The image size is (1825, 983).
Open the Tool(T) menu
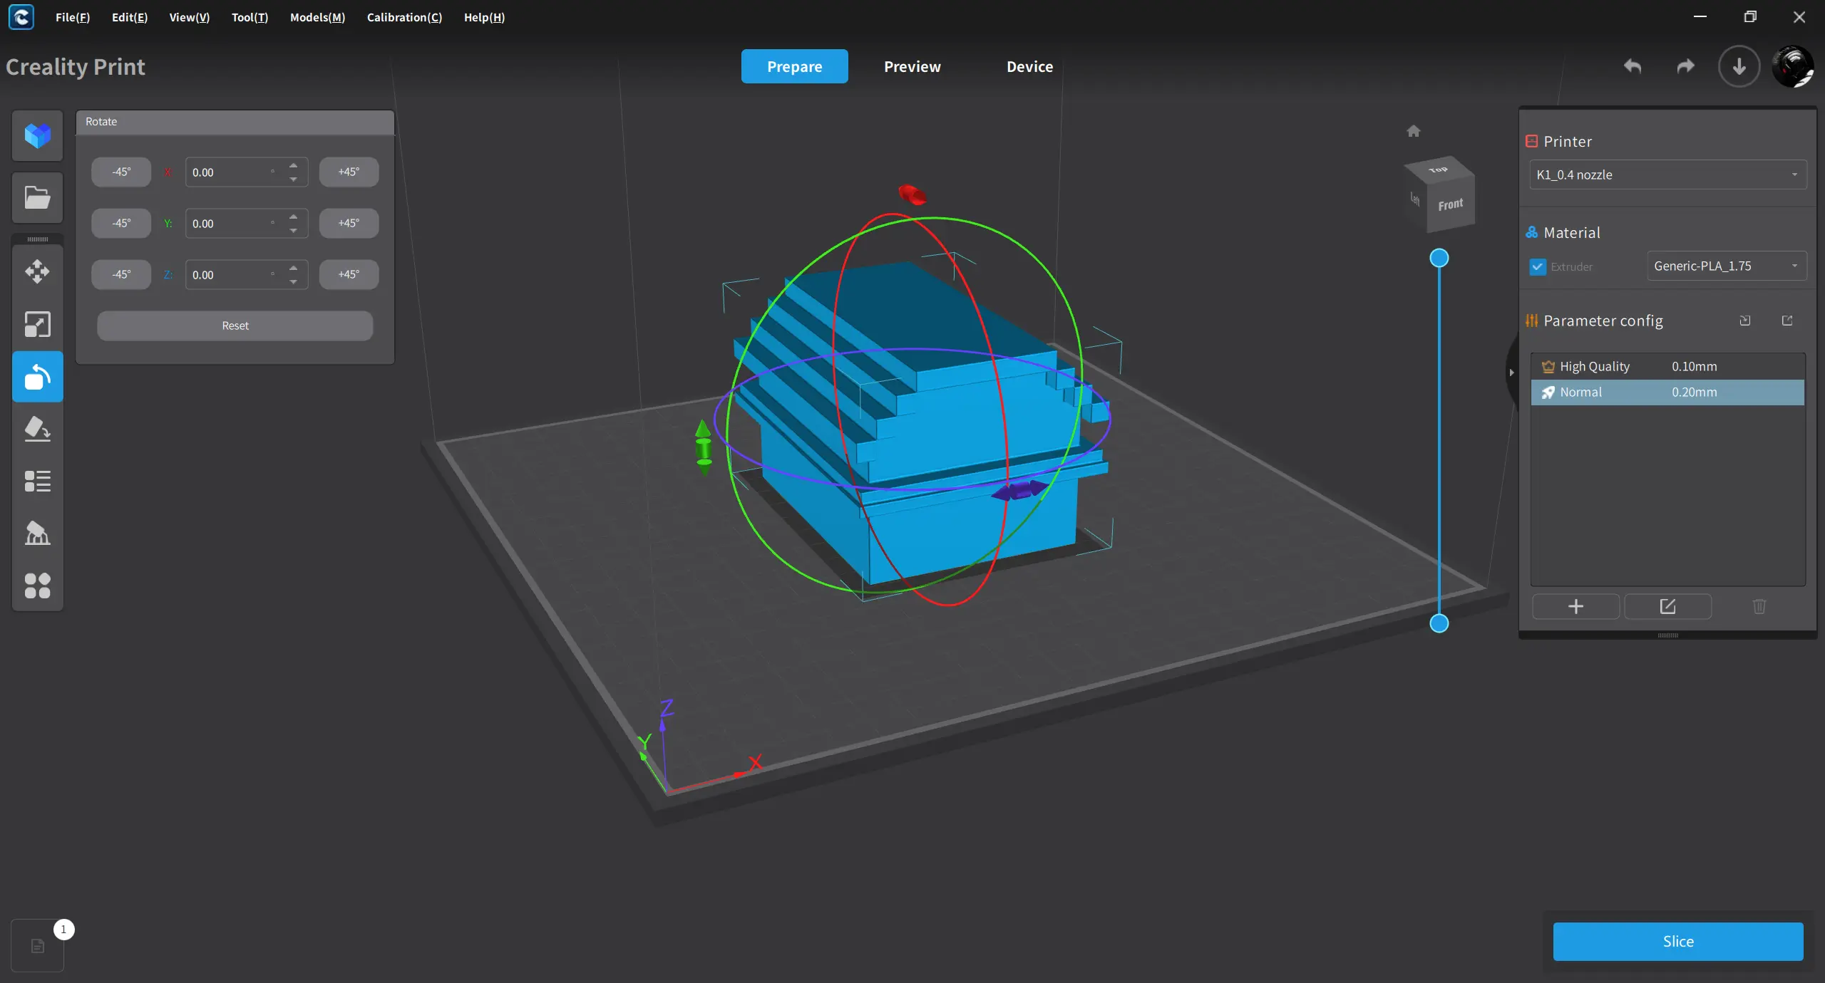(250, 17)
